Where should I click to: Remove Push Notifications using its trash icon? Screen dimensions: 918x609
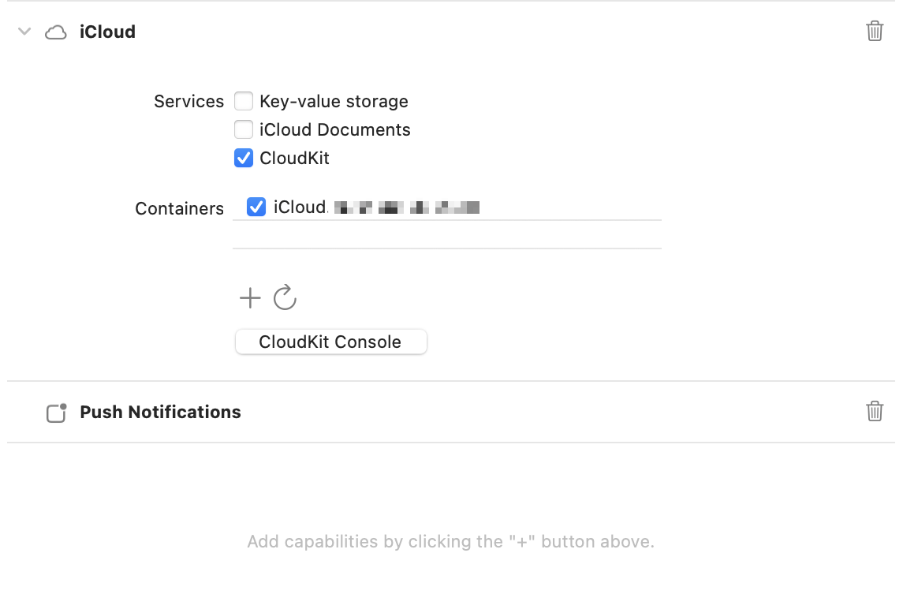click(x=875, y=412)
